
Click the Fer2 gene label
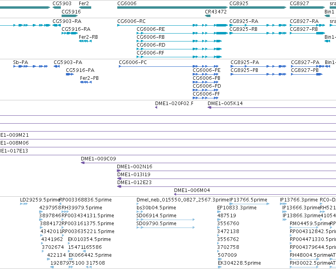click(84, 4)
